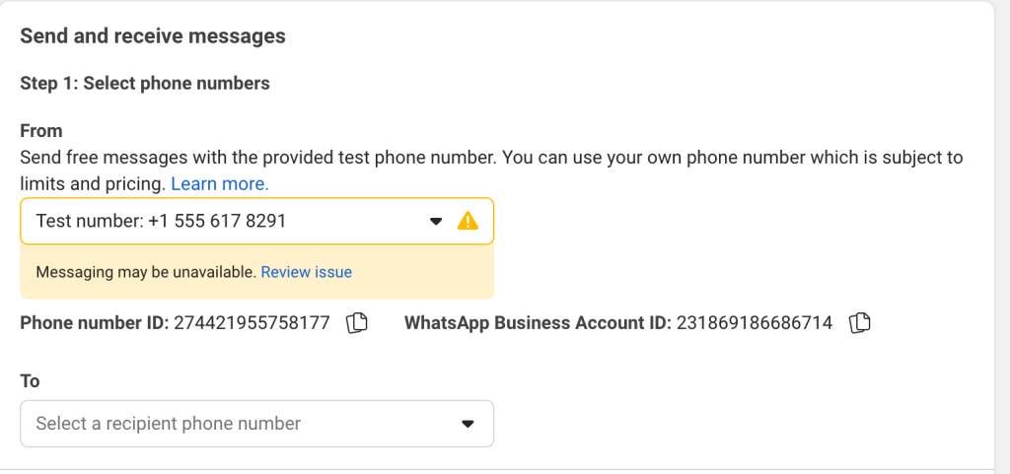Copy the Phone number ID
This screenshot has height=474, width=1010.
(357, 322)
